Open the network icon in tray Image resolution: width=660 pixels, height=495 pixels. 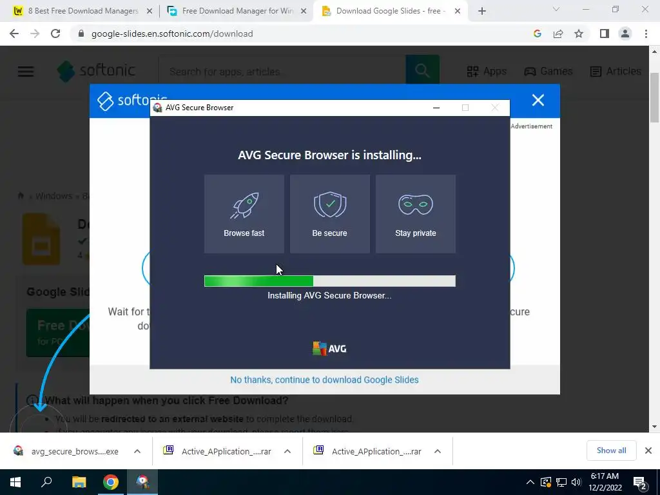click(561, 482)
